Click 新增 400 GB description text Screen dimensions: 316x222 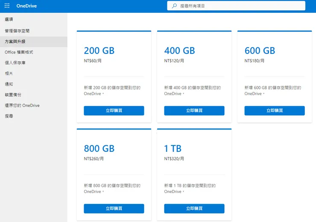[193, 91]
